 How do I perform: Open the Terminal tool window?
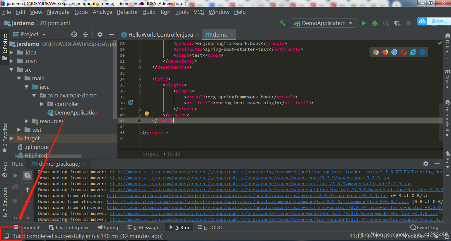[26, 227]
